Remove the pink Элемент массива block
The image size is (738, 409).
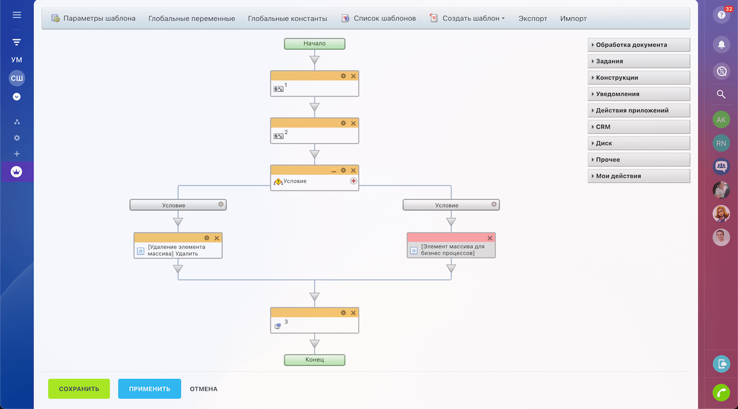pos(490,238)
